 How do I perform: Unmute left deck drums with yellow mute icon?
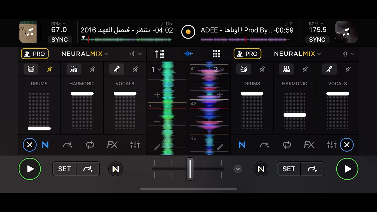click(50, 69)
